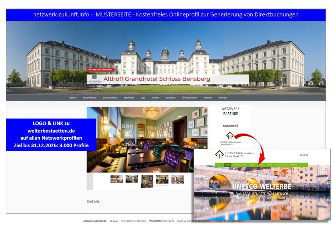Viewport: 333px width, 227px height.
Task: Select eMobilität in the navigation bar
Action: coord(129,98)
